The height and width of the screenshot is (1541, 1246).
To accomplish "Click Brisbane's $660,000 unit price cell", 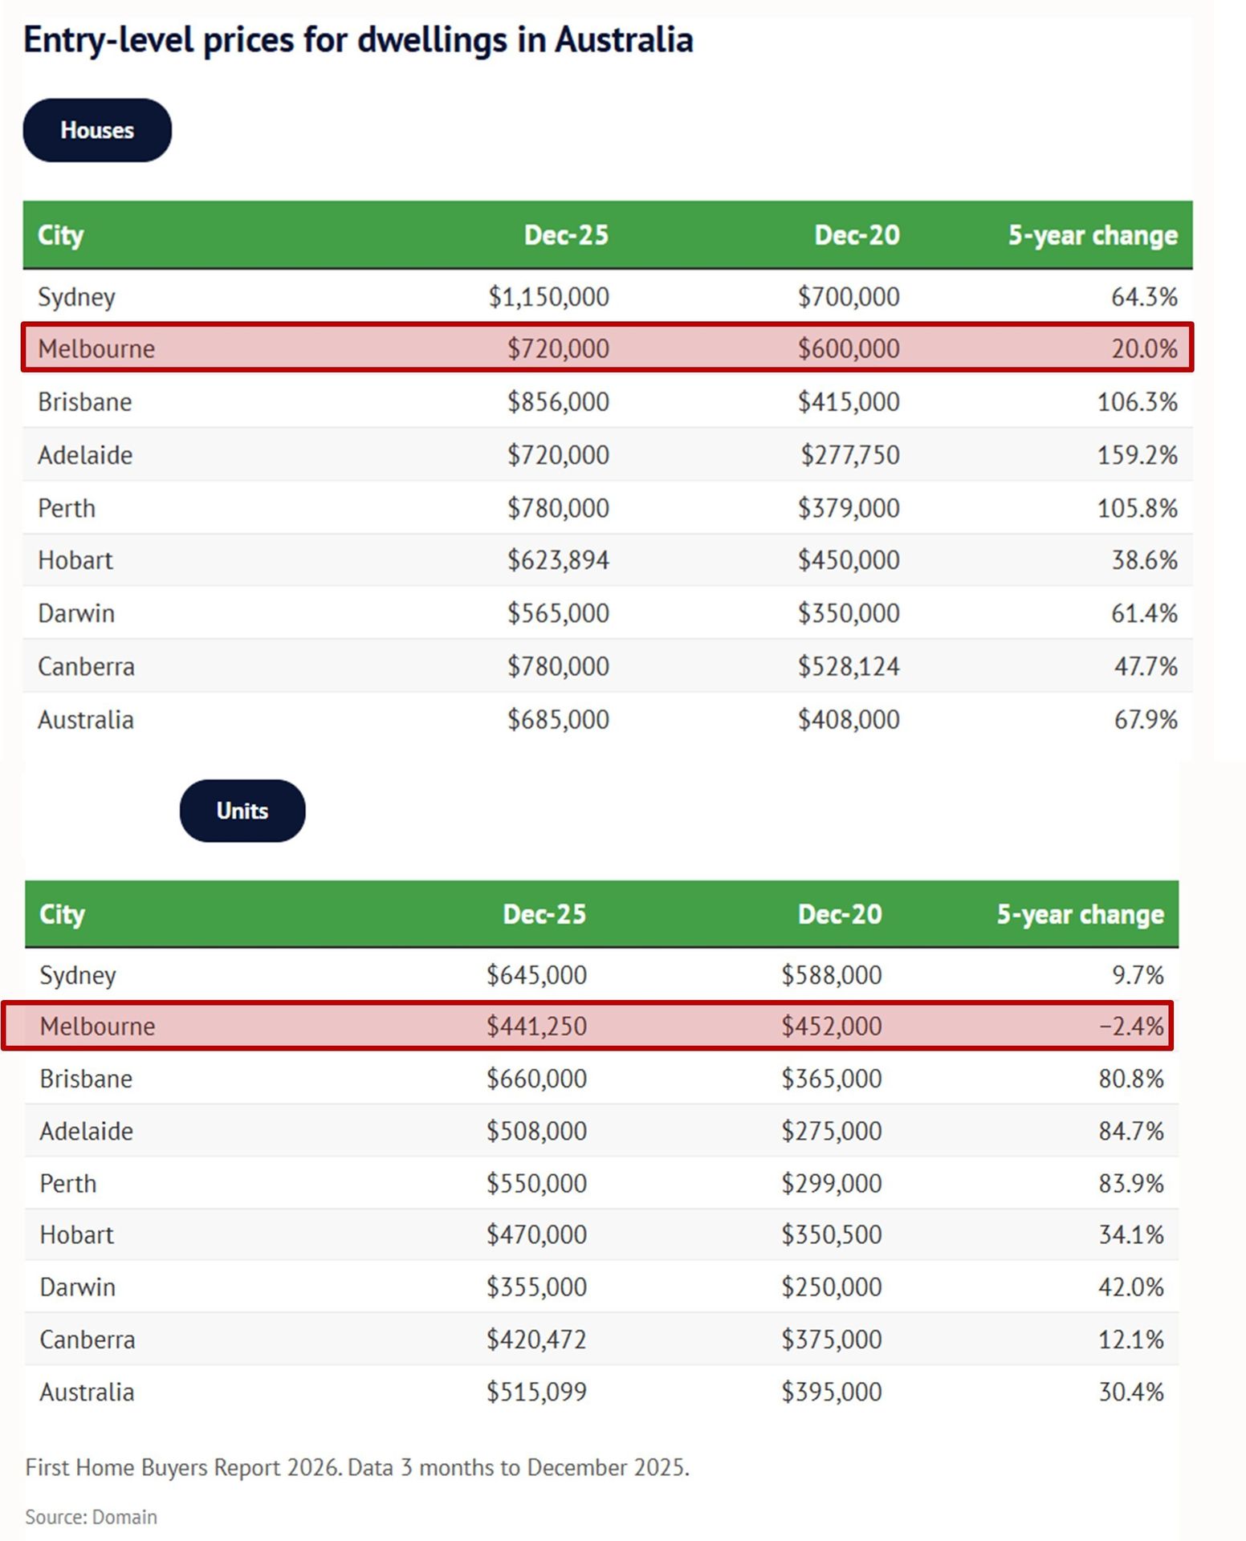I will [x=536, y=1079].
